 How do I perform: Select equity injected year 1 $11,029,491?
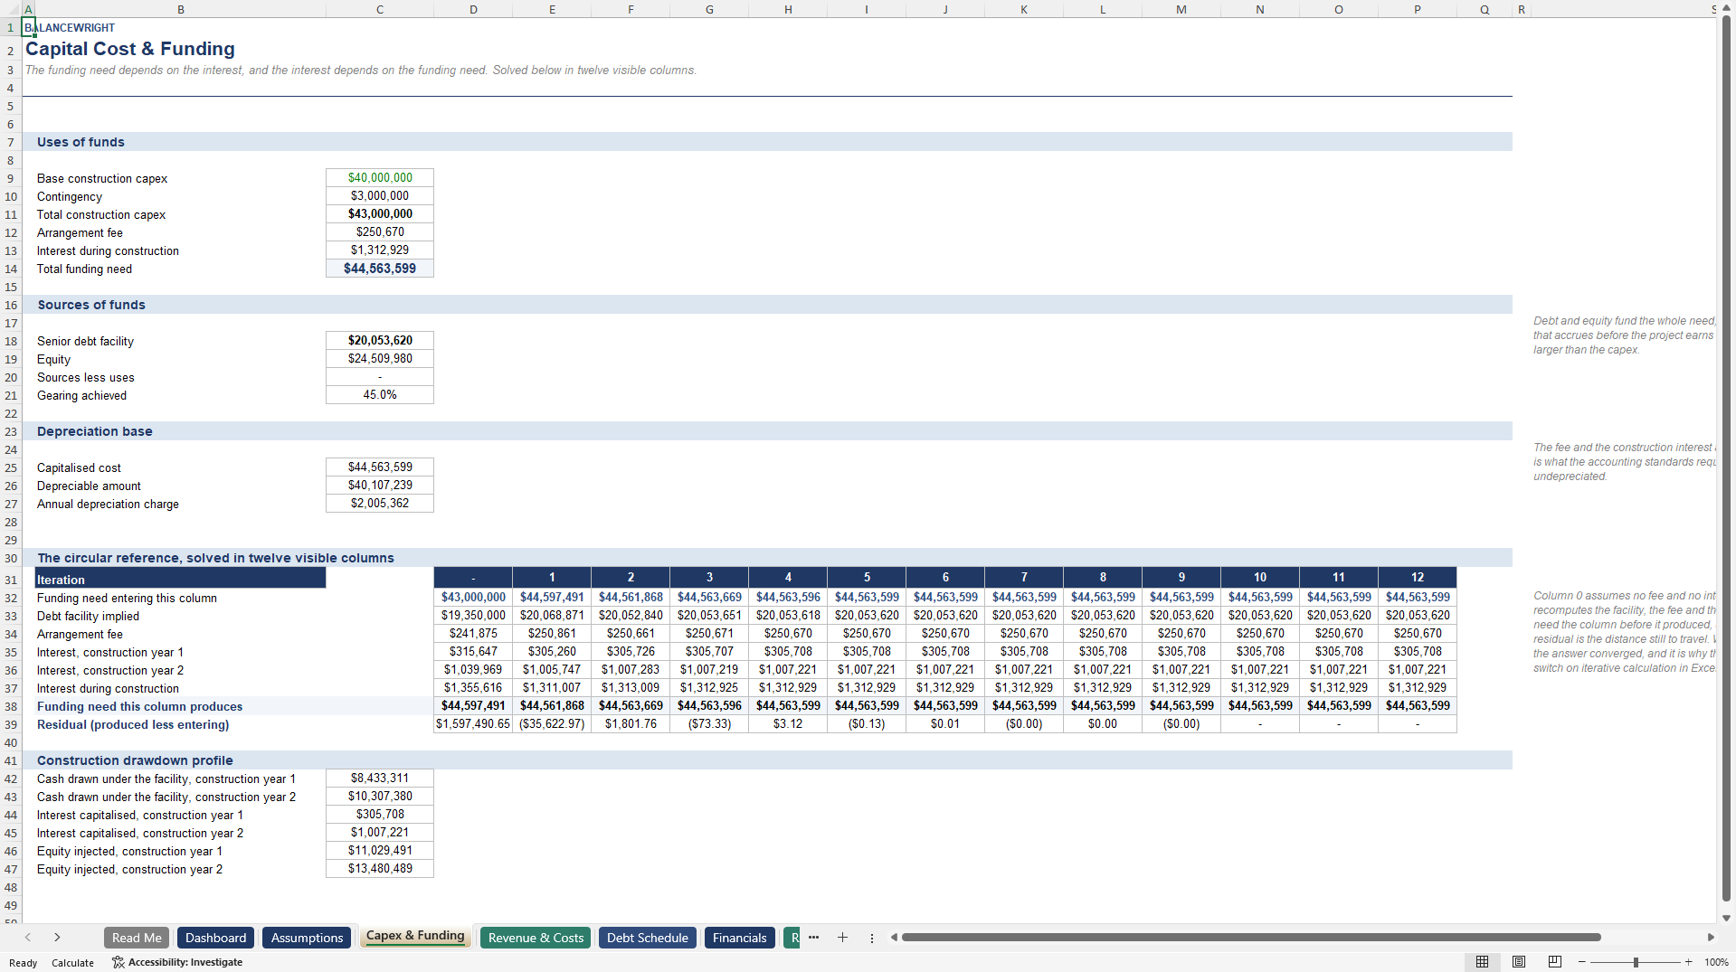[x=380, y=851]
